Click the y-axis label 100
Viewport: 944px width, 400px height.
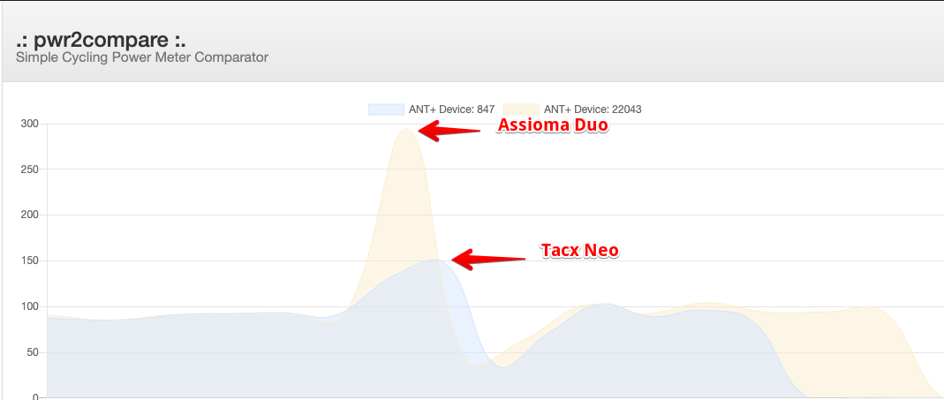coord(30,306)
